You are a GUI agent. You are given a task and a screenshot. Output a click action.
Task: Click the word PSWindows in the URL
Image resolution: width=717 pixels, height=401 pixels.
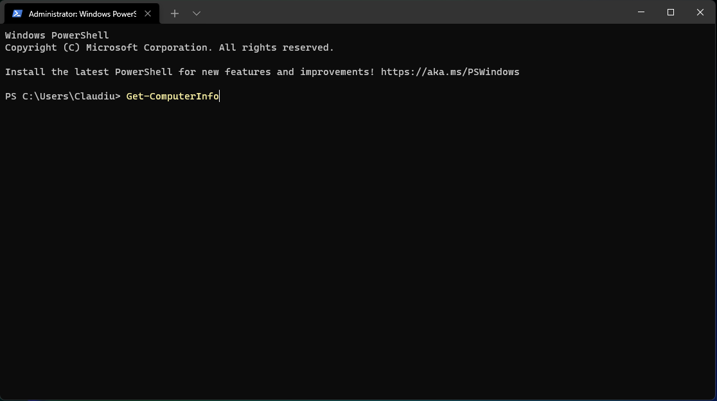pyautogui.click(x=493, y=71)
